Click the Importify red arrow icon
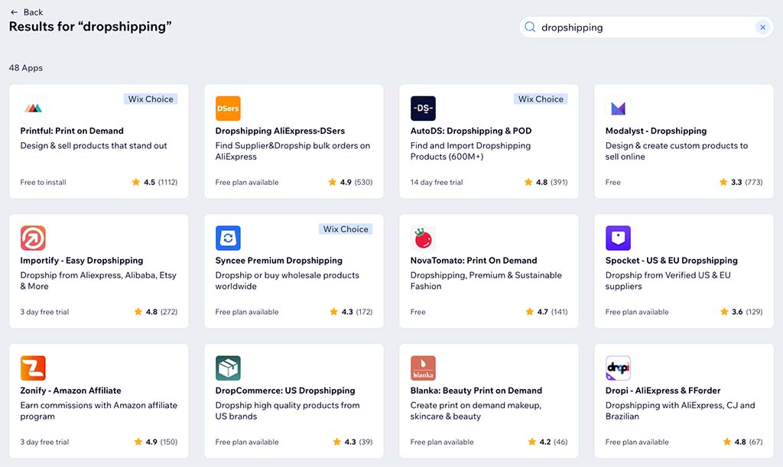783x467 pixels. [x=33, y=238]
